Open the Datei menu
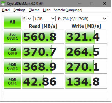The width and height of the screenshot is (112, 103). coord(6,10)
